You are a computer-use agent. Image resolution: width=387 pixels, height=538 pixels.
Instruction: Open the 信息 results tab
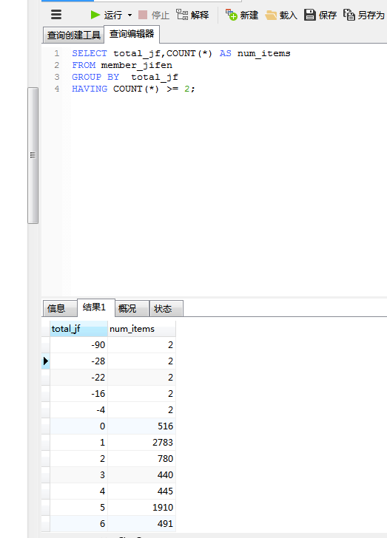[x=60, y=308]
